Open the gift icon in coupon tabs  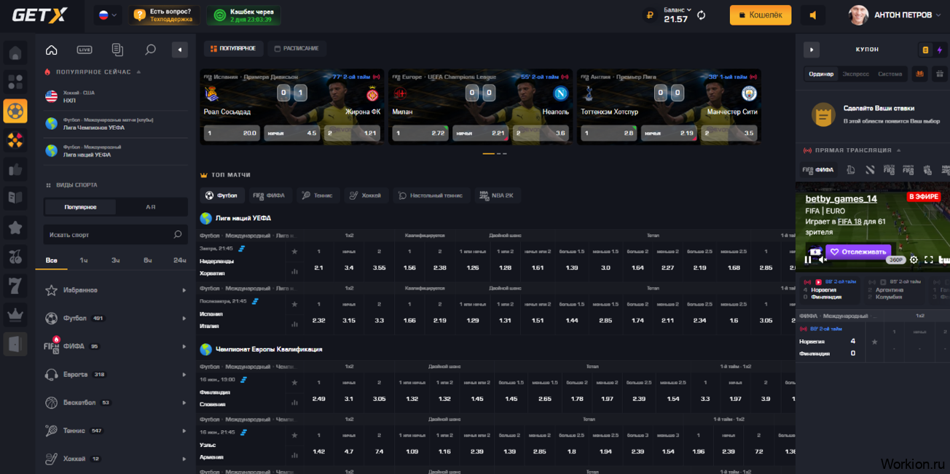[x=940, y=74]
